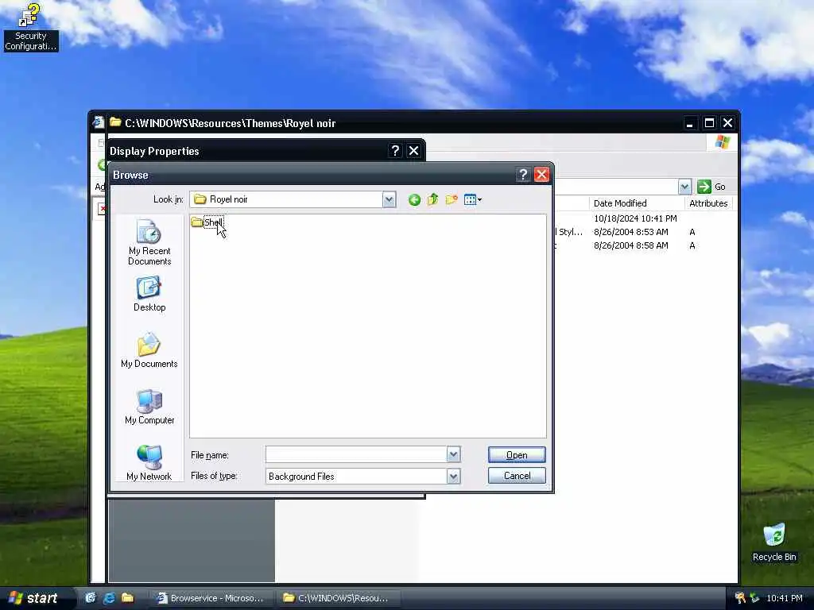Viewport: 814px width, 610px height.
Task: Click the second system tray icon
Action: (x=754, y=598)
